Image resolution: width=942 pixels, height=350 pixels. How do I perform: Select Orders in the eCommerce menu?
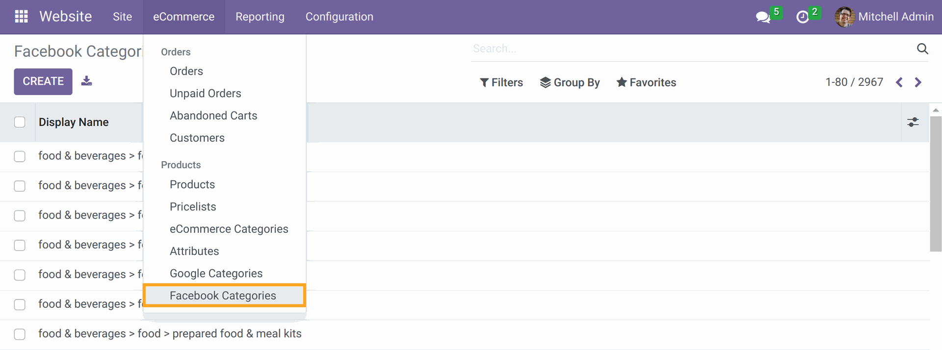[x=186, y=71]
